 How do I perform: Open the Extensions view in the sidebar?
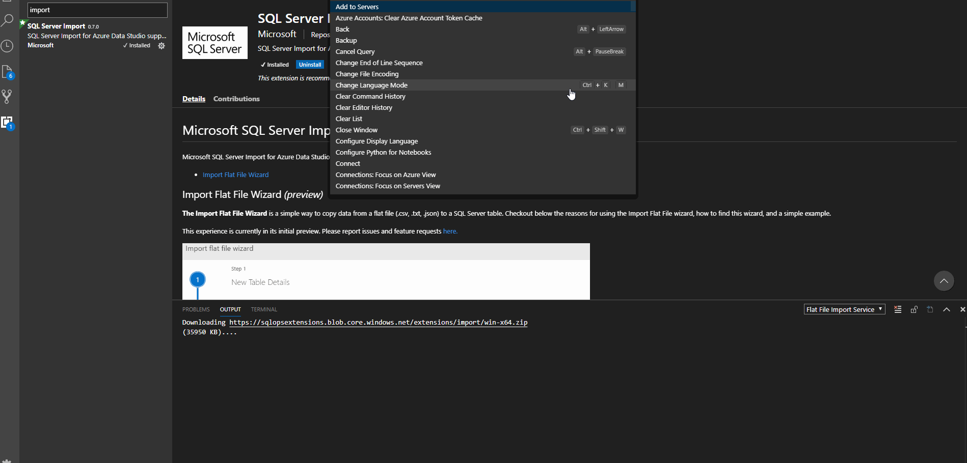click(x=7, y=122)
